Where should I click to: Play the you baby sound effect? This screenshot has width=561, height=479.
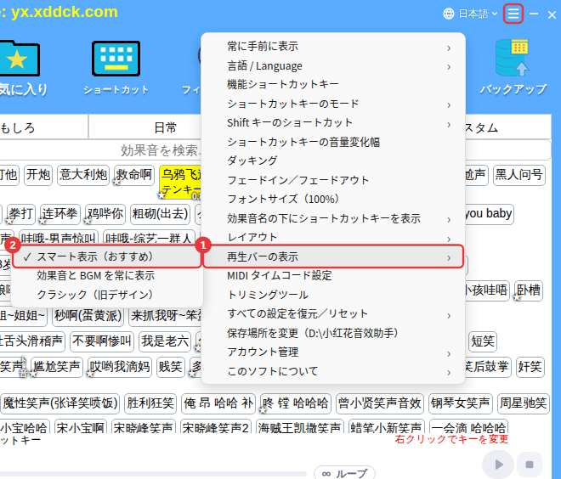[488, 214]
